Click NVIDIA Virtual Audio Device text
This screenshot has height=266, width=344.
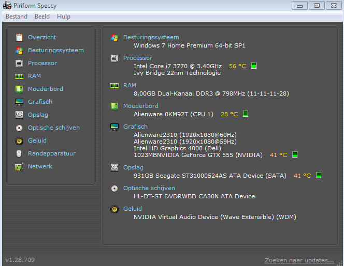pos(215,217)
